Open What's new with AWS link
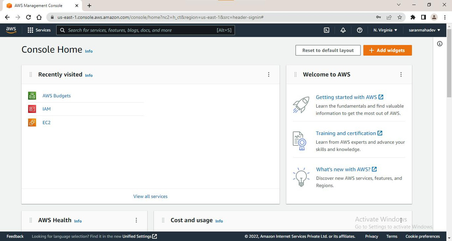The width and height of the screenshot is (452, 241). click(346, 169)
